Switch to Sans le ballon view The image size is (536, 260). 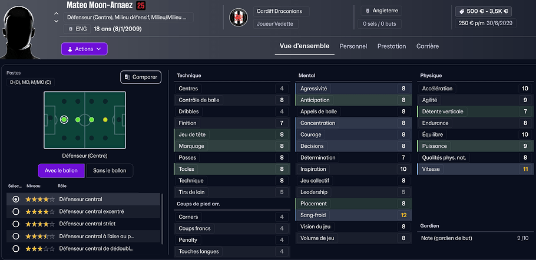click(x=110, y=170)
